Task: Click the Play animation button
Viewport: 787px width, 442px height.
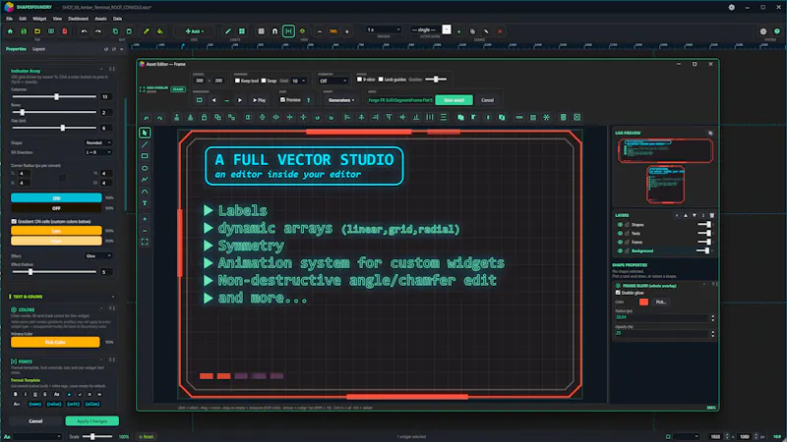Action: [x=260, y=100]
